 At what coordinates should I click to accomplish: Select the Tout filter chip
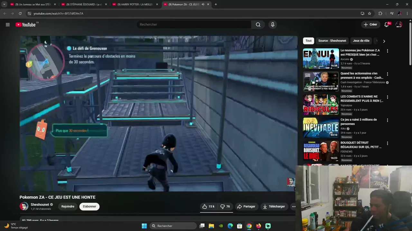pos(308,41)
